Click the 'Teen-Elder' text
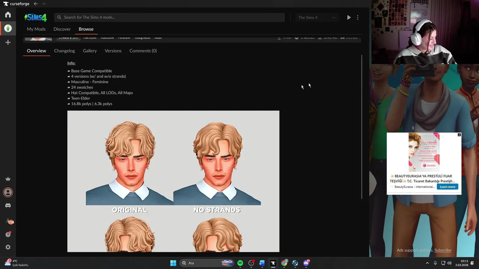Screen dimensions: 479x269 point(80,98)
